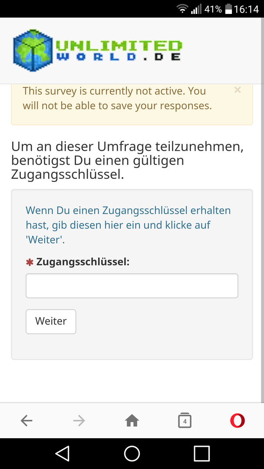Open Android recent apps square button

(201, 453)
